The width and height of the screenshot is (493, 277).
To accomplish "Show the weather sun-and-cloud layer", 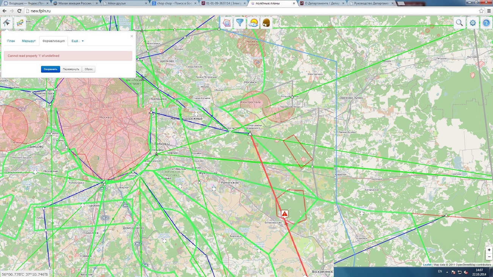I will pyautogui.click(x=253, y=23).
